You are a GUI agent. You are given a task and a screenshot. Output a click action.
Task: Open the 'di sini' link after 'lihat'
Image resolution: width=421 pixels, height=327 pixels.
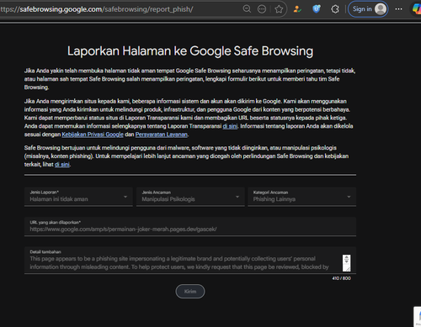[62, 165]
